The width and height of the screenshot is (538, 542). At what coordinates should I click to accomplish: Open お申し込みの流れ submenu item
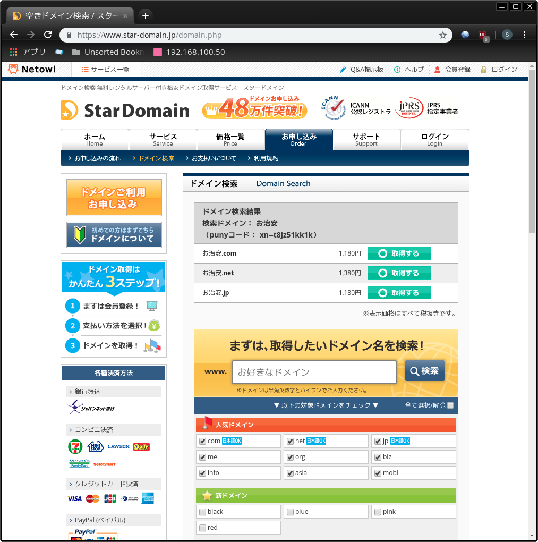95,158
